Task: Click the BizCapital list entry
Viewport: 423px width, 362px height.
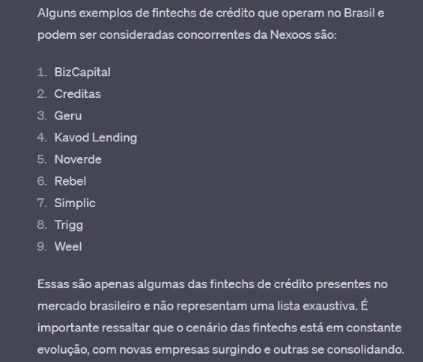Action: pyautogui.click(x=82, y=73)
